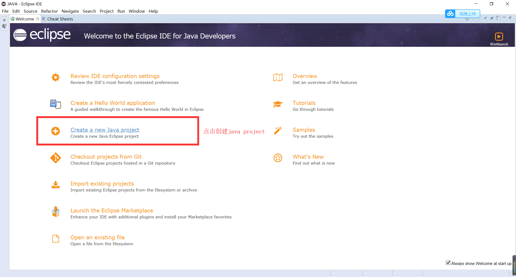Open Import existing projects link
This screenshot has width=516, height=277.
click(102, 184)
